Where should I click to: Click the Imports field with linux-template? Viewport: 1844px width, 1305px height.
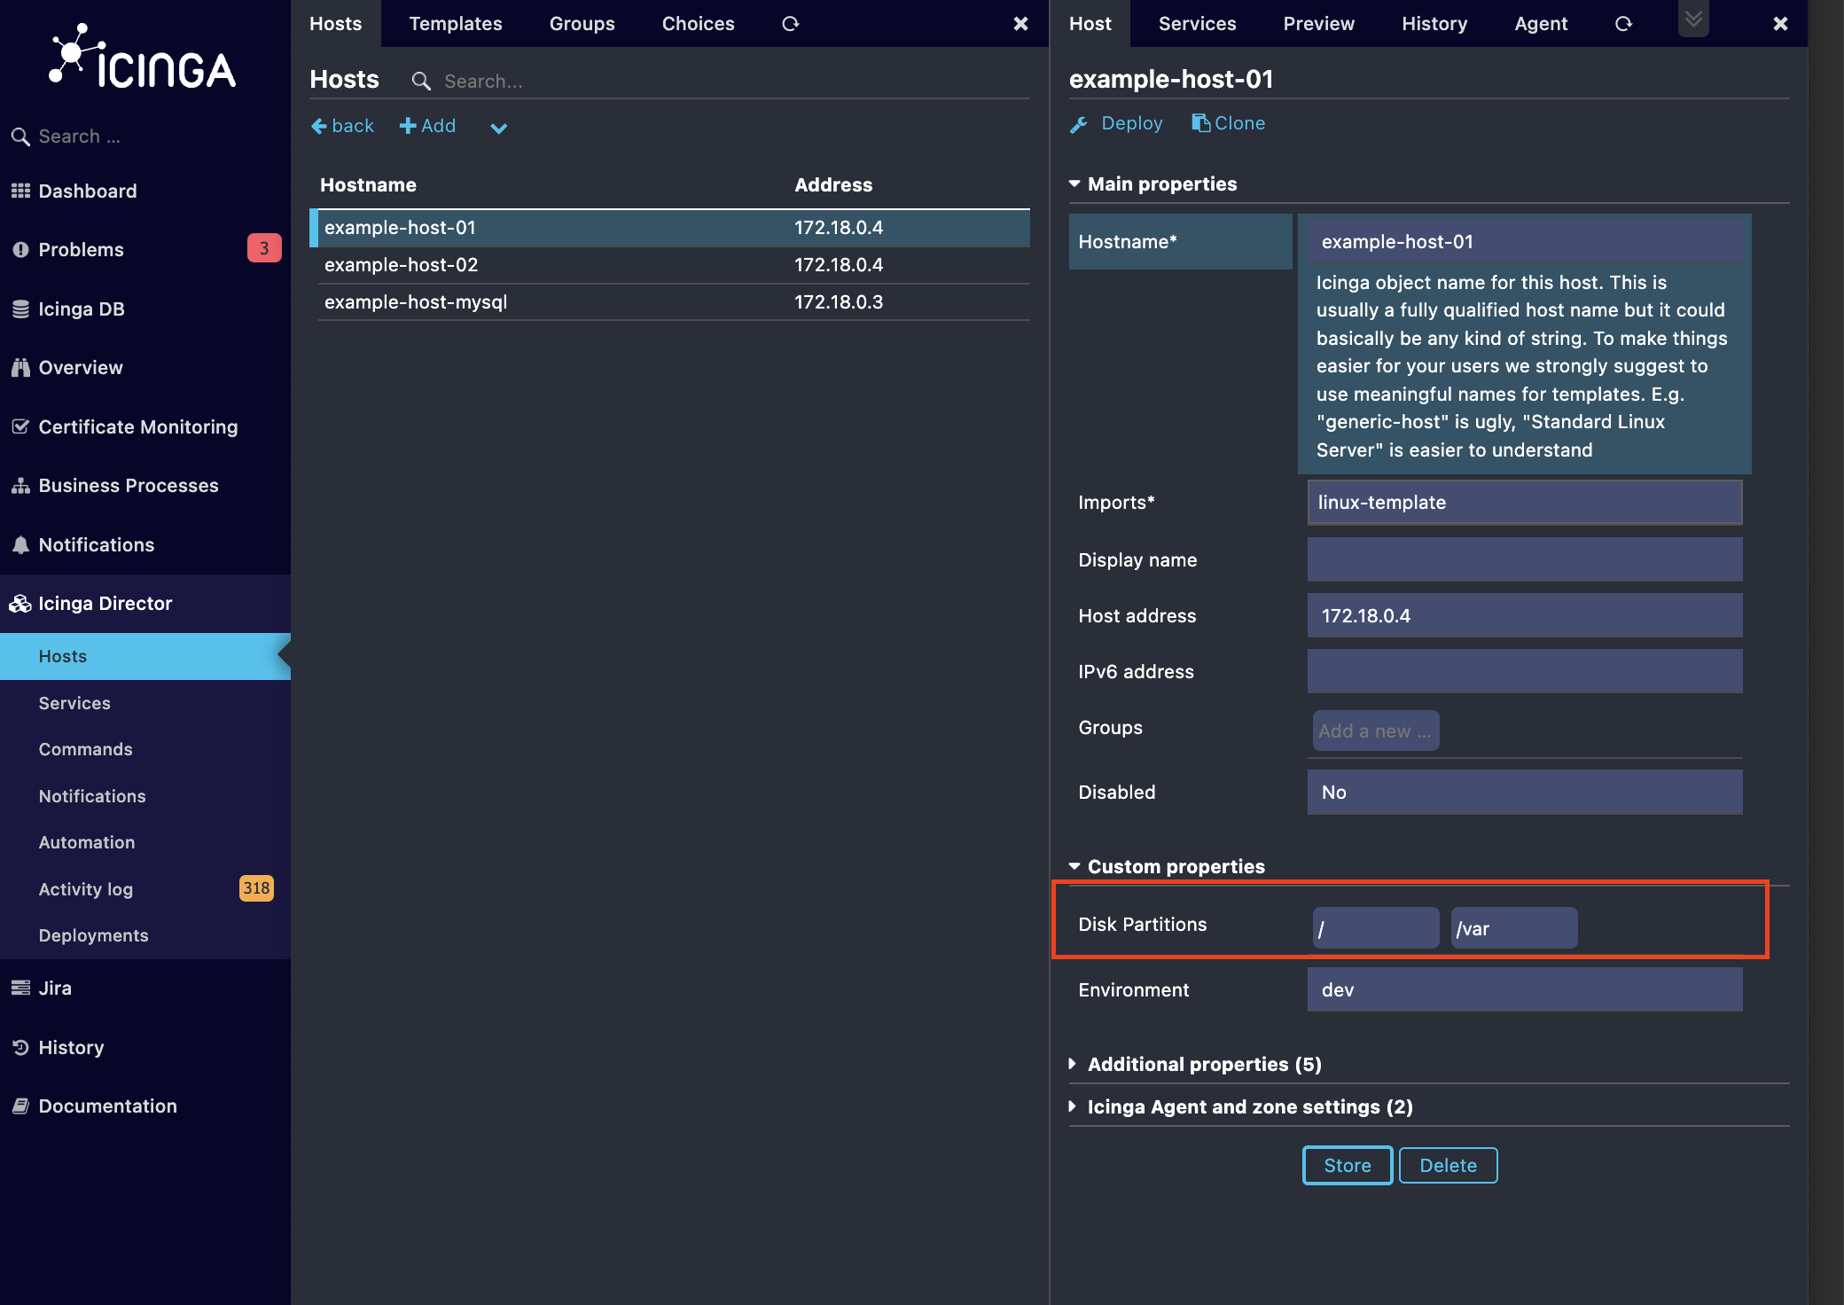[x=1525, y=502]
